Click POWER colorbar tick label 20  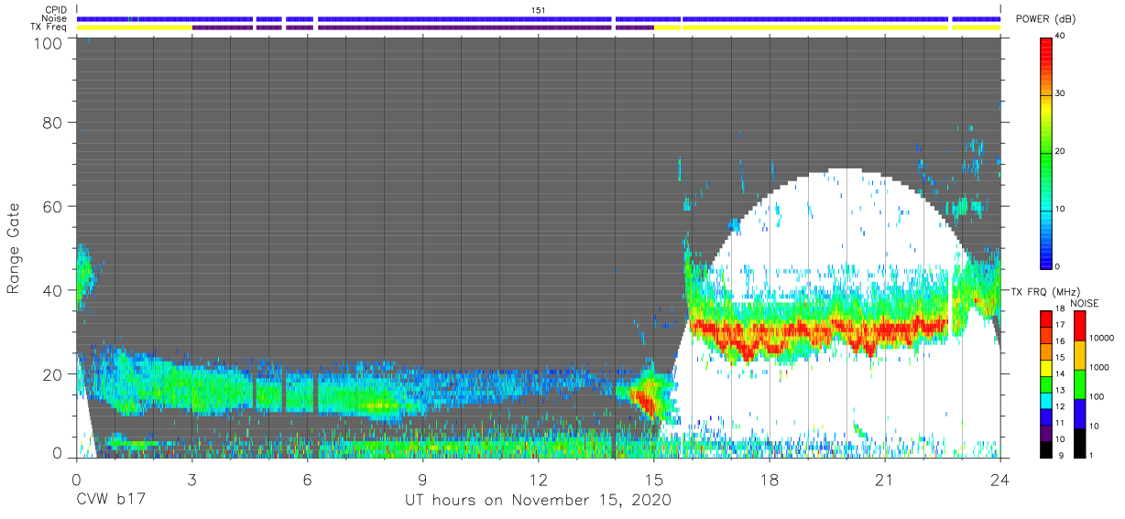pos(1061,151)
